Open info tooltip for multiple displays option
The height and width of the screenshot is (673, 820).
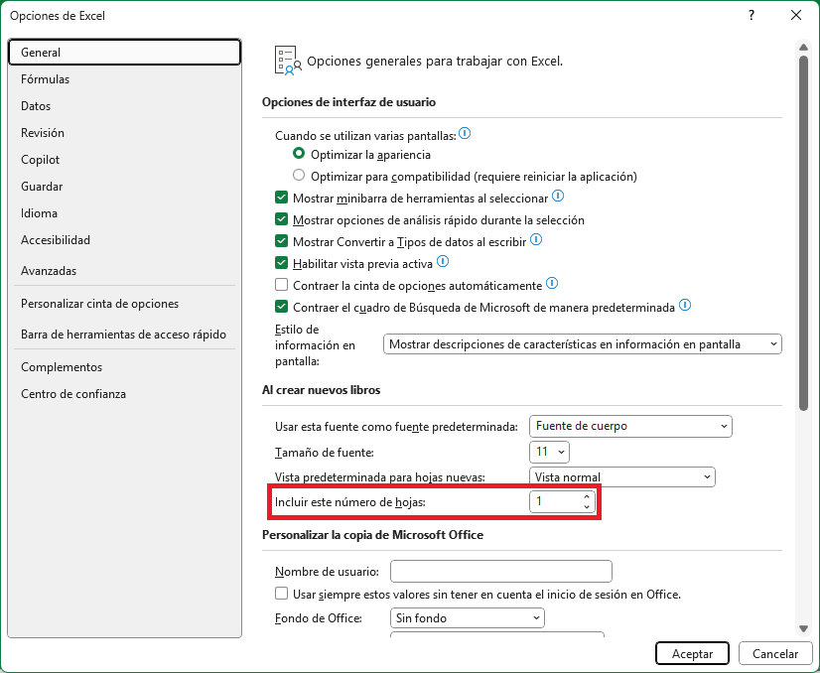coord(465,133)
